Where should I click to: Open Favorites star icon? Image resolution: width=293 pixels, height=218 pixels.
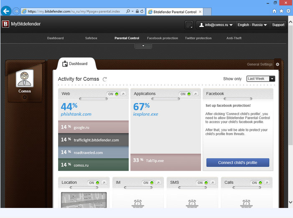[281, 11]
